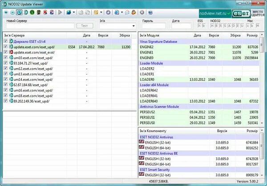Click the Version: 5.00.2 status bar text
Image resolution: width=267 pixels, height=186 pixels.
click(247, 181)
